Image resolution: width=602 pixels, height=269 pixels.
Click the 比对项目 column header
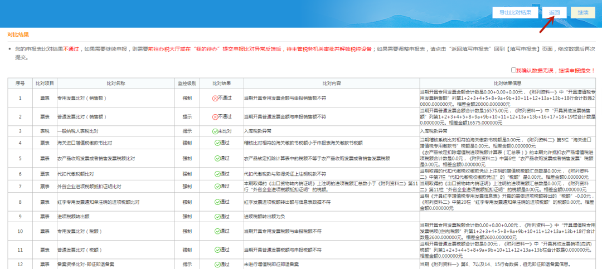[45, 84]
